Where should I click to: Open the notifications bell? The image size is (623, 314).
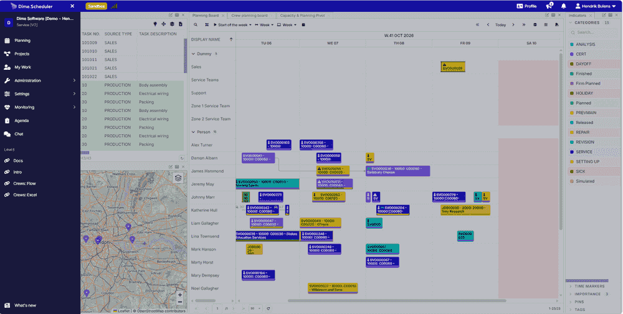point(563,6)
